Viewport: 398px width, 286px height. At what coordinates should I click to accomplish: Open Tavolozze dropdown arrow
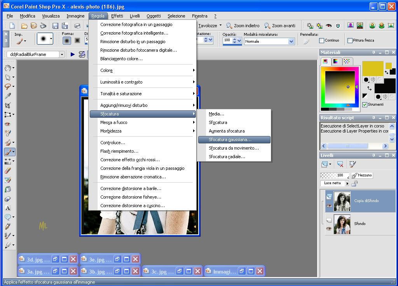220,25
